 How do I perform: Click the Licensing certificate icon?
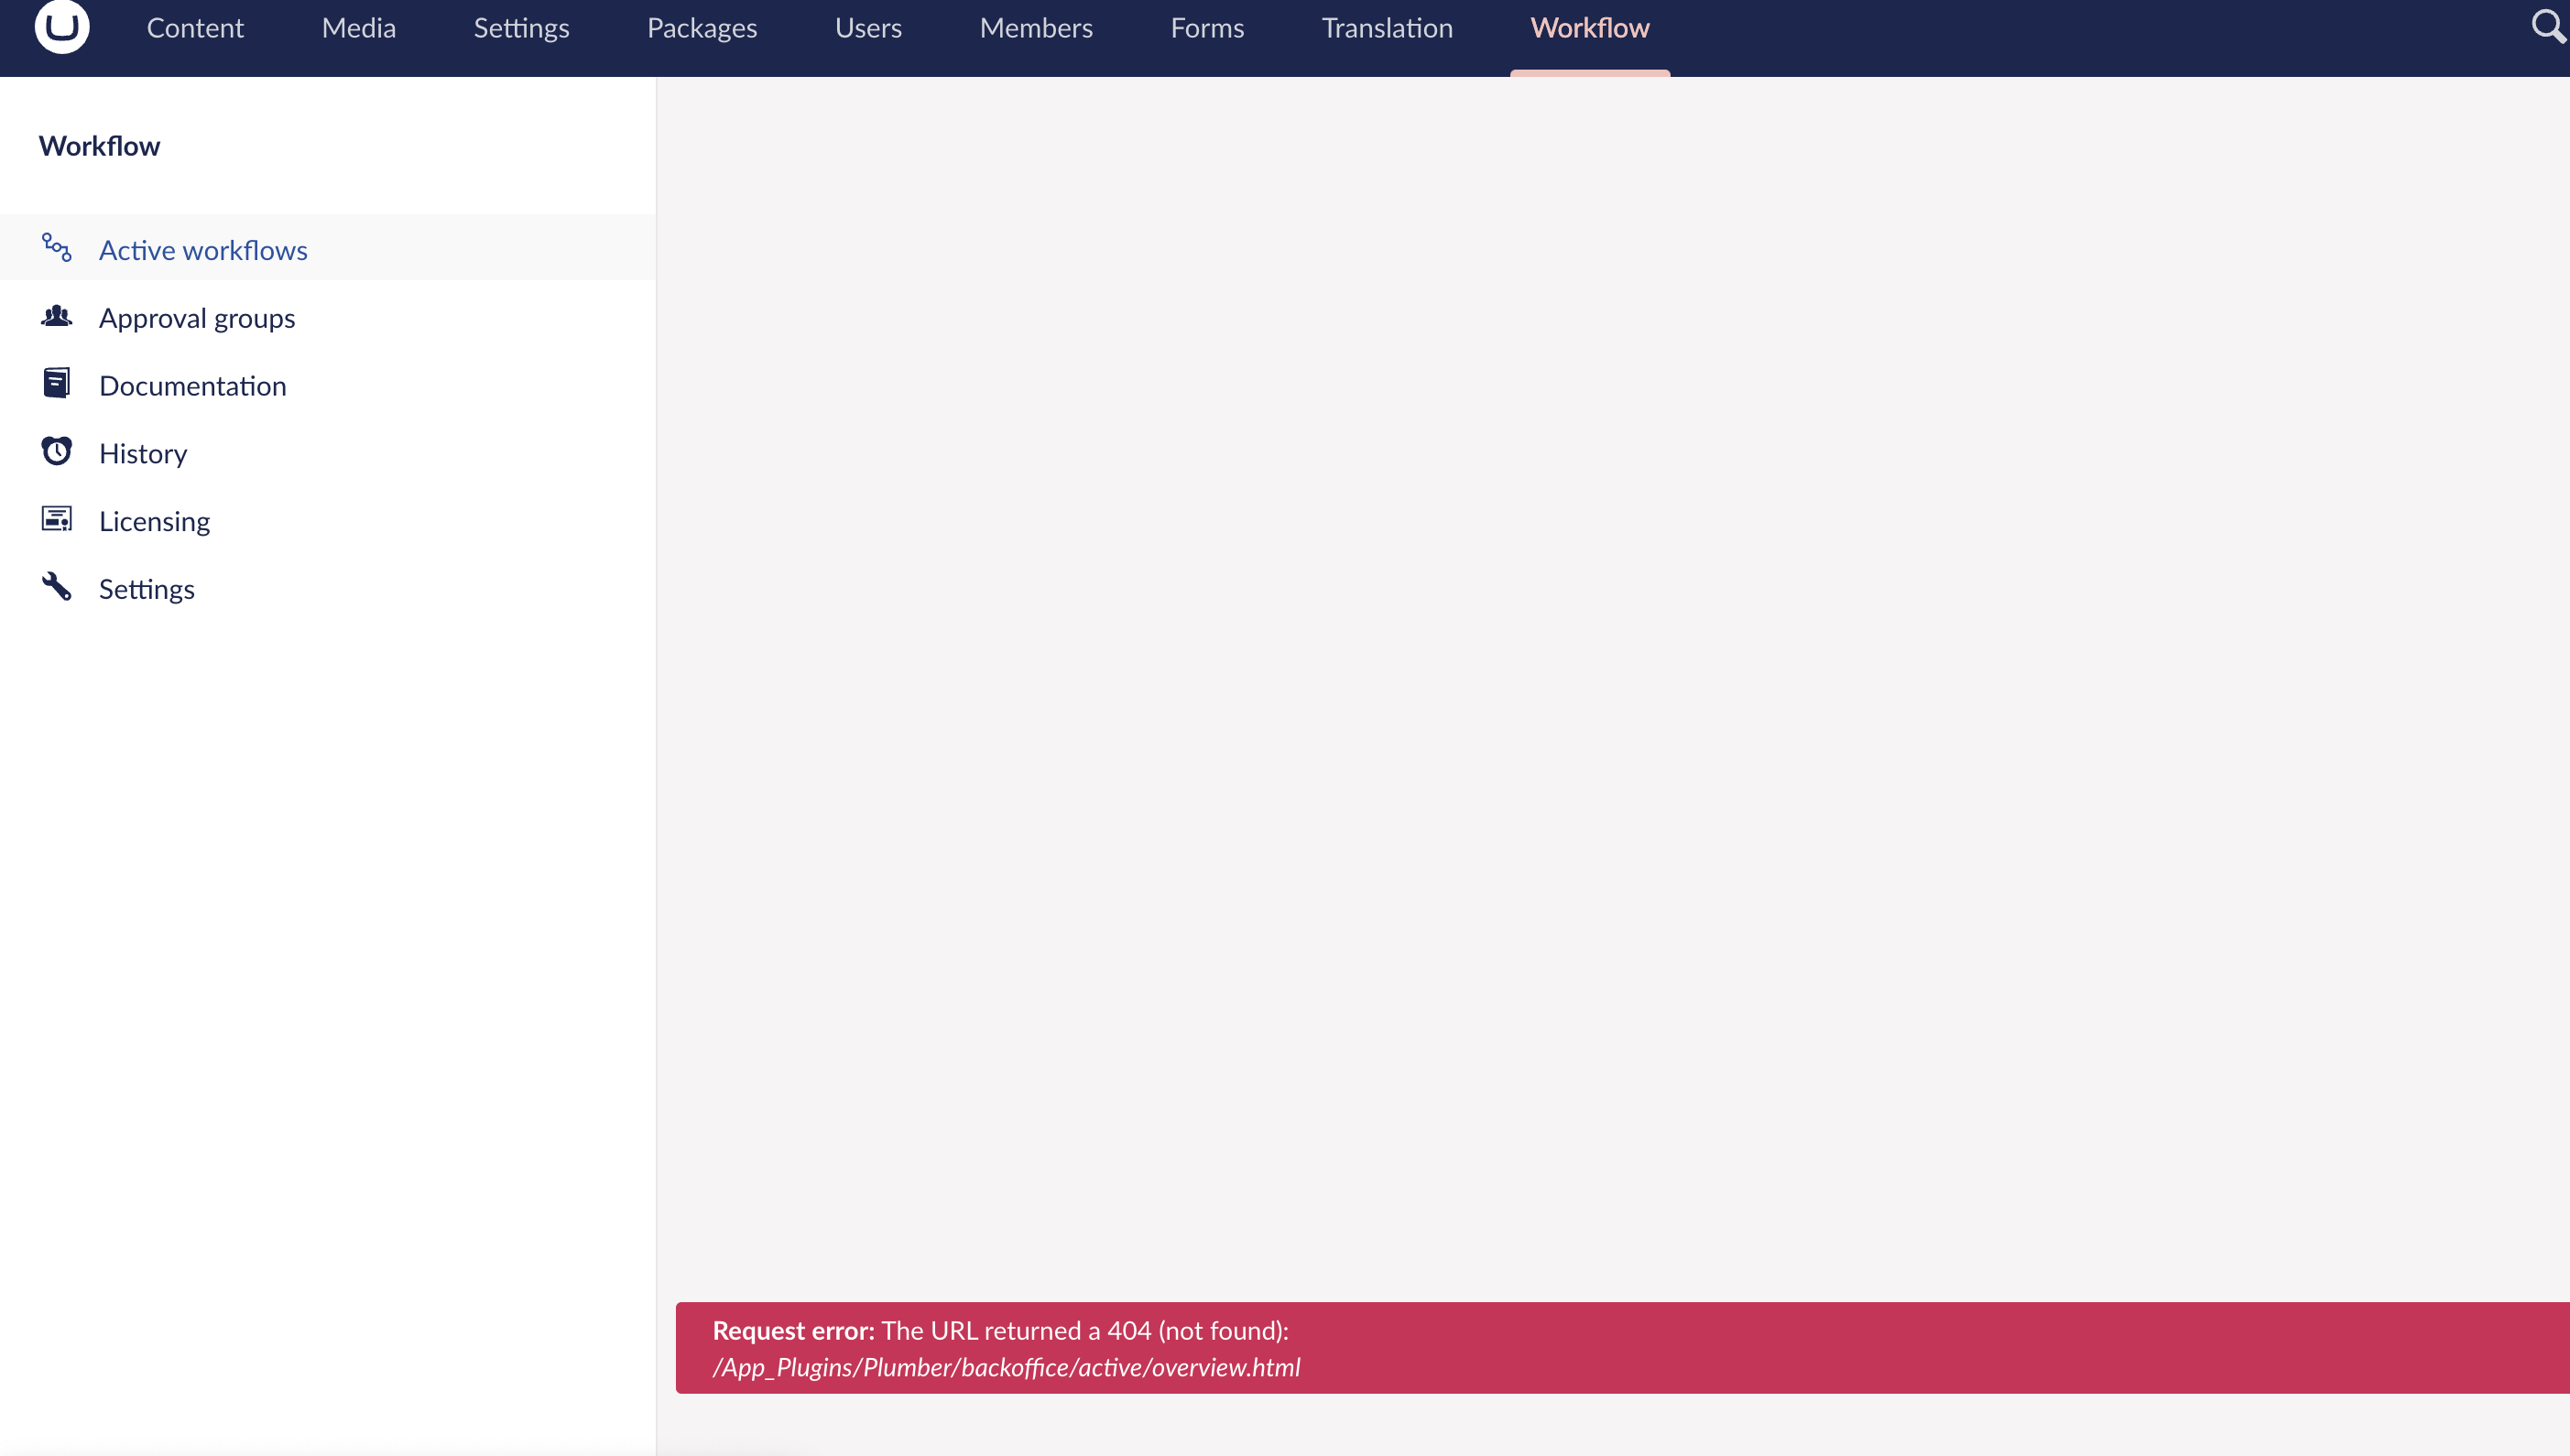pos(56,519)
